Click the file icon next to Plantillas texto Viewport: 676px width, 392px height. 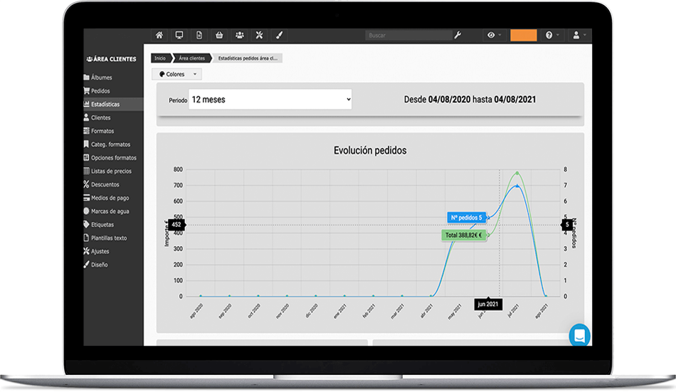(x=86, y=238)
